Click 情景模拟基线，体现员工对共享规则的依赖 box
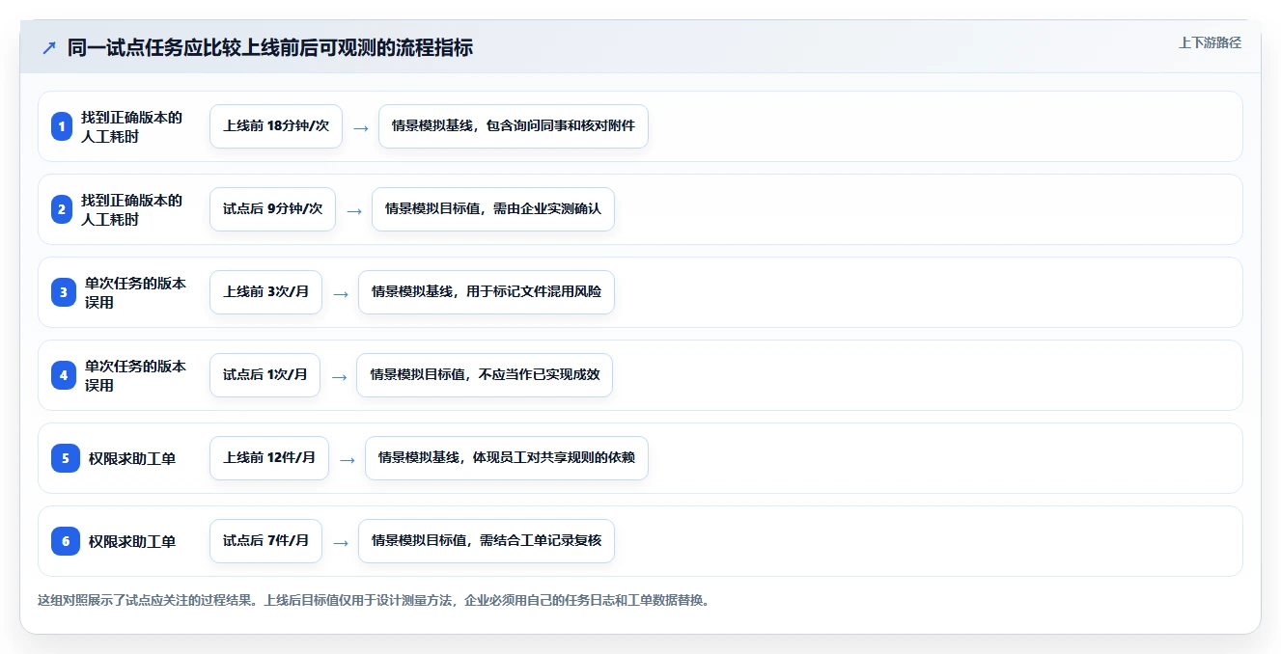 (507, 458)
